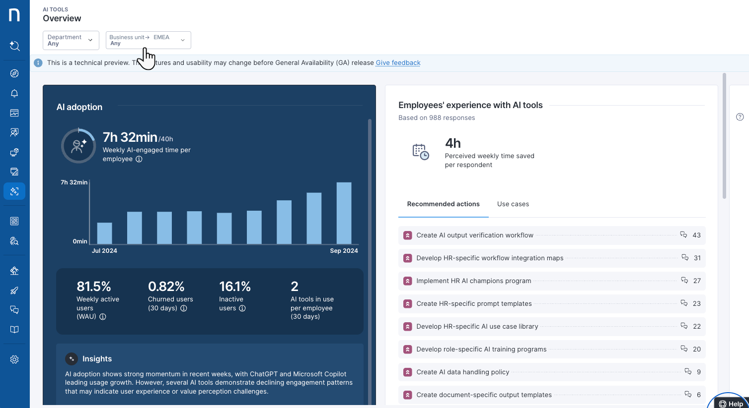This screenshot has width=749, height=408.
Task: Click the dashboards grid icon in sidebar
Action: point(14,221)
